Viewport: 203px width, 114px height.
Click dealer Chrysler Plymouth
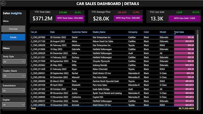coord(101,61)
